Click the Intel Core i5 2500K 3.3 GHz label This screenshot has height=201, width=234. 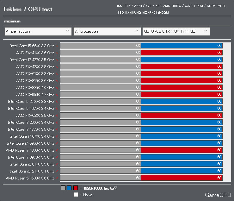(31, 102)
